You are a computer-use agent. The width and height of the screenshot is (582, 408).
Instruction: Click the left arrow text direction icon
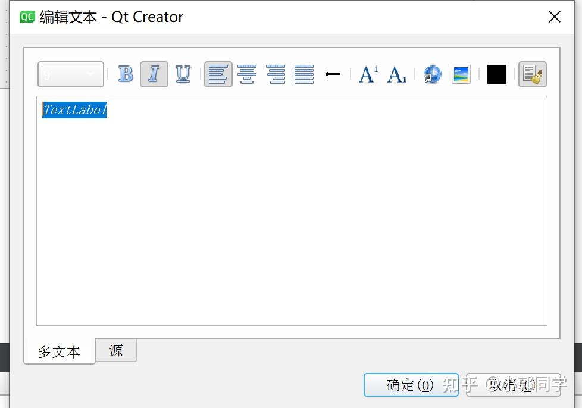pyautogui.click(x=333, y=74)
